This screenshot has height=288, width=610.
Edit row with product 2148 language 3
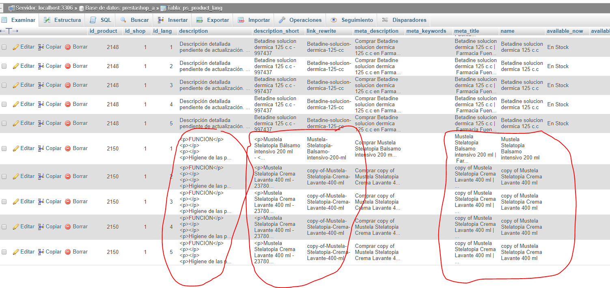coord(24,85)
